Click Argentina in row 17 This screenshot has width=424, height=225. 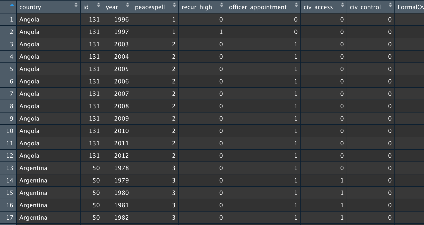pos(33,218)
